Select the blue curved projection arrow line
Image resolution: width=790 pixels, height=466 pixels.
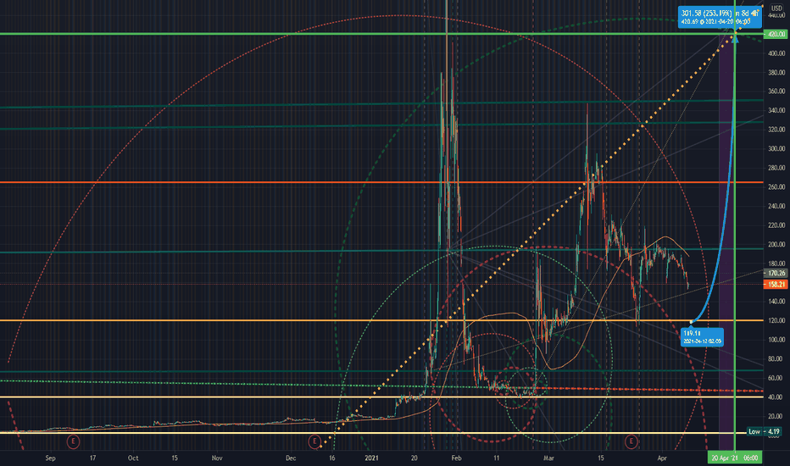[722, 222]
